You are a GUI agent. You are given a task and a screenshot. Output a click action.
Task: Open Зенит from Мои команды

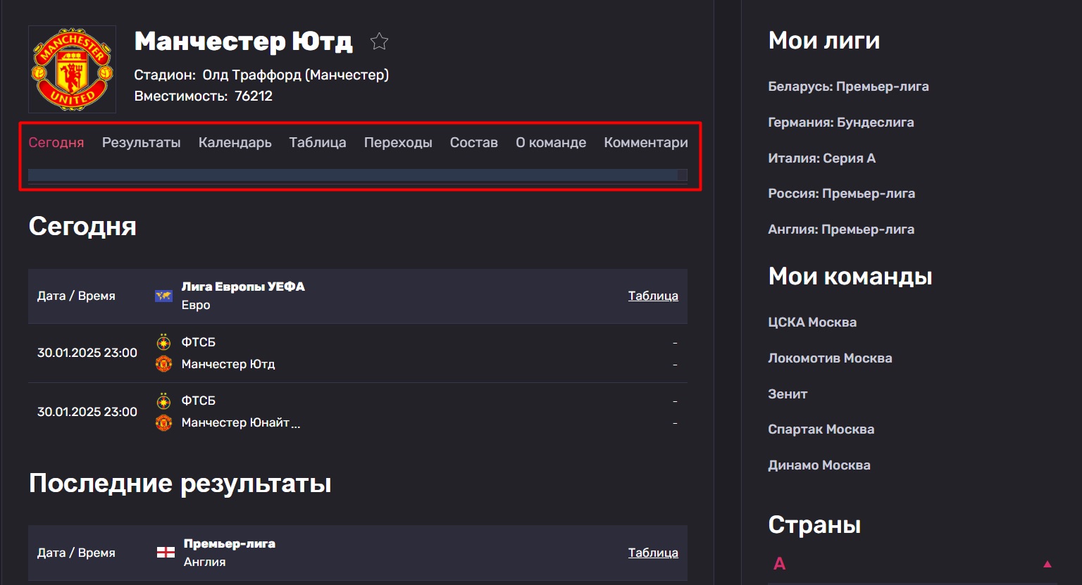coord(788,394)
